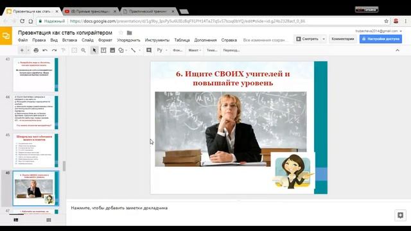Select the zoom magnifier tool
This screenshot has width=411, height=231.
coord(83,50)
